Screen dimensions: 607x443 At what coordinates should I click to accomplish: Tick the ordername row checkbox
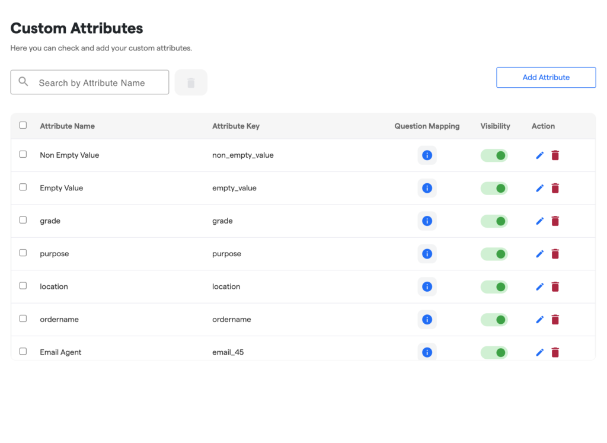(23, 318)
